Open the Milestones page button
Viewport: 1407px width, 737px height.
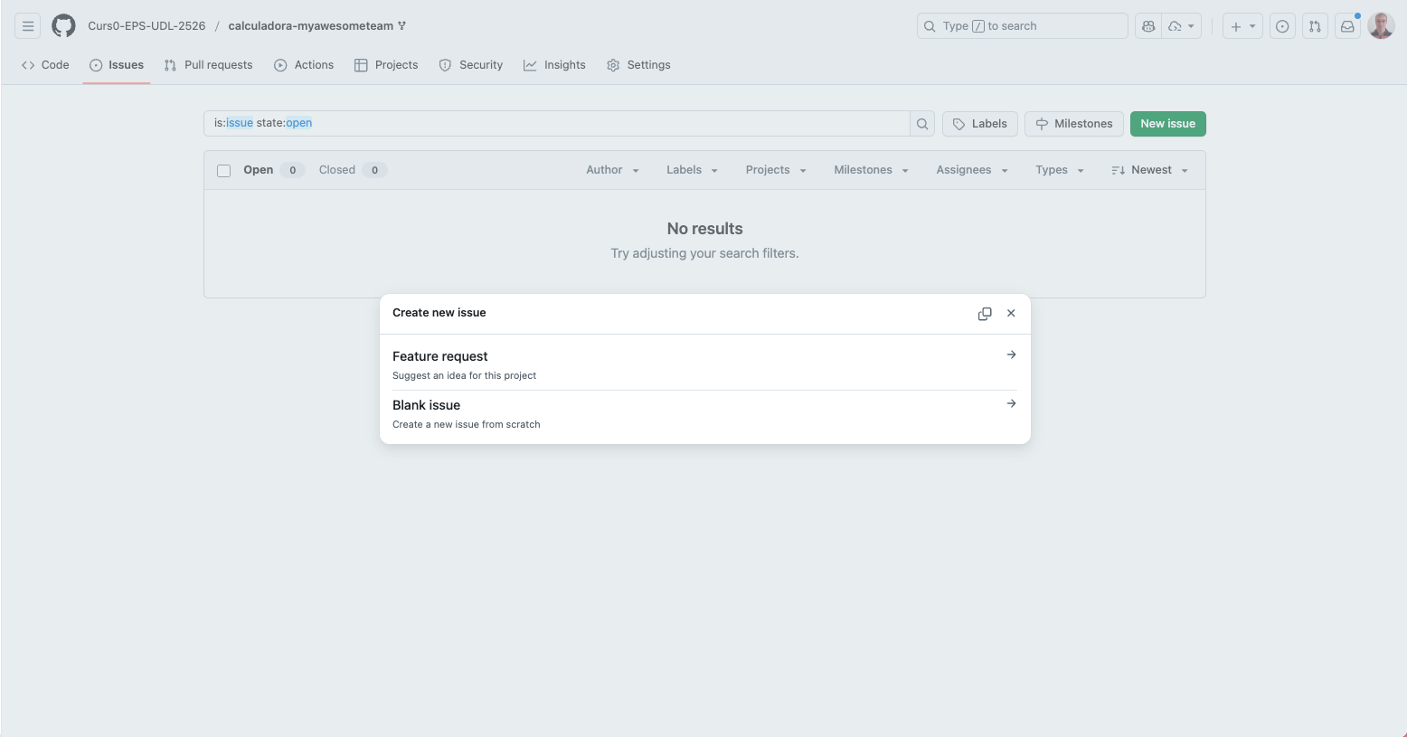1074,124
